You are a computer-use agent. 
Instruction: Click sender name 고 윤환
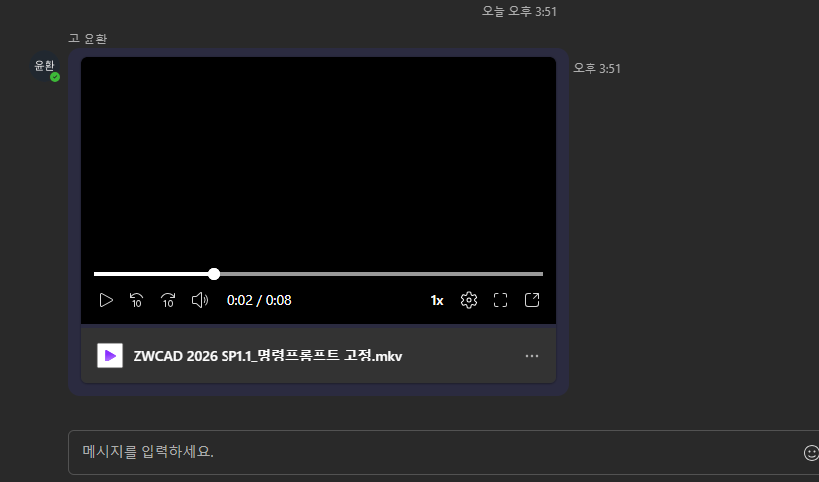point(88,39)
